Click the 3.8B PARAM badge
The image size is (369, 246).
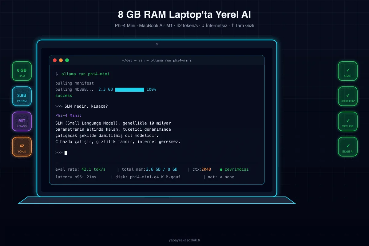click(22, 96)
